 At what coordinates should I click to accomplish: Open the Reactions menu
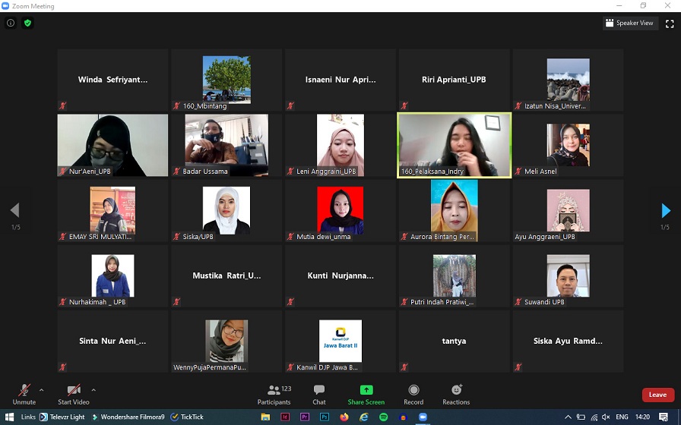click(x=456, y=392)
